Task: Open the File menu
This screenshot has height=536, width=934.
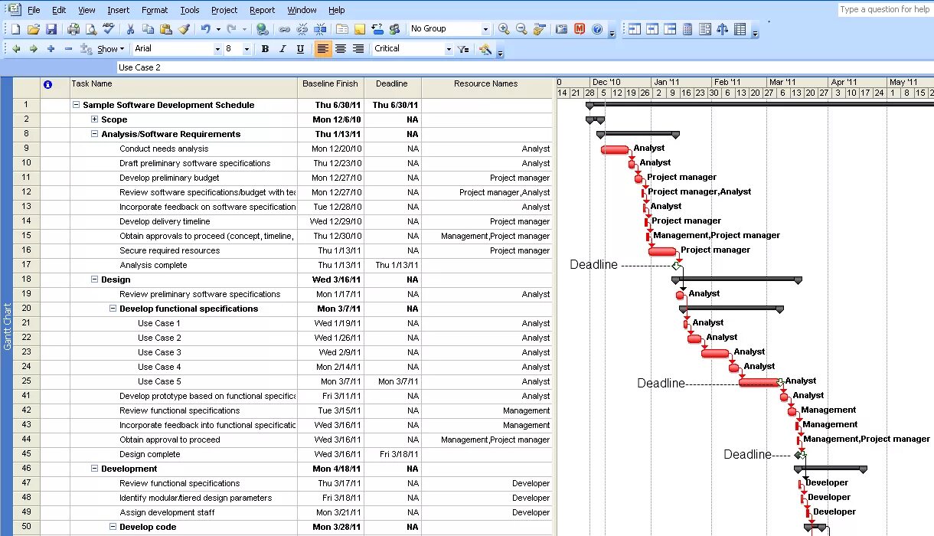Action: [34, 10]
